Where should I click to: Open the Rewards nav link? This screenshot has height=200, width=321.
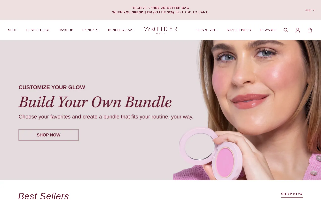point(268,30)
